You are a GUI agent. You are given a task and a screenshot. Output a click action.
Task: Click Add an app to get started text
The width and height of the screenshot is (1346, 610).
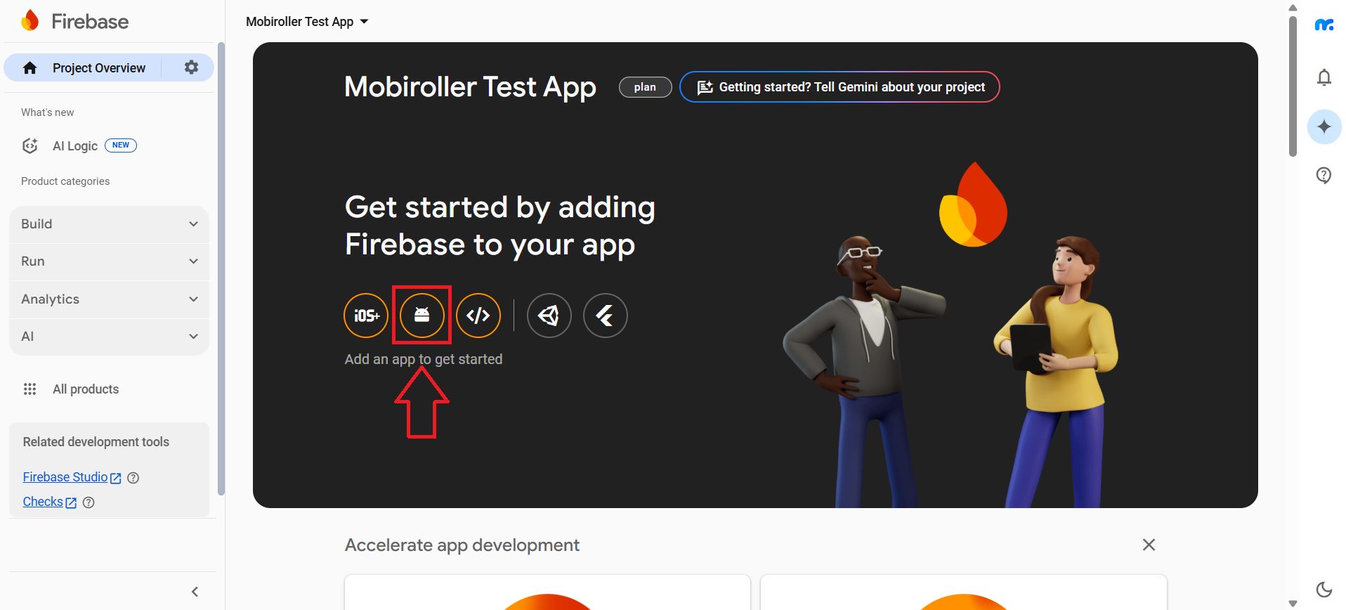click(424, 359)
